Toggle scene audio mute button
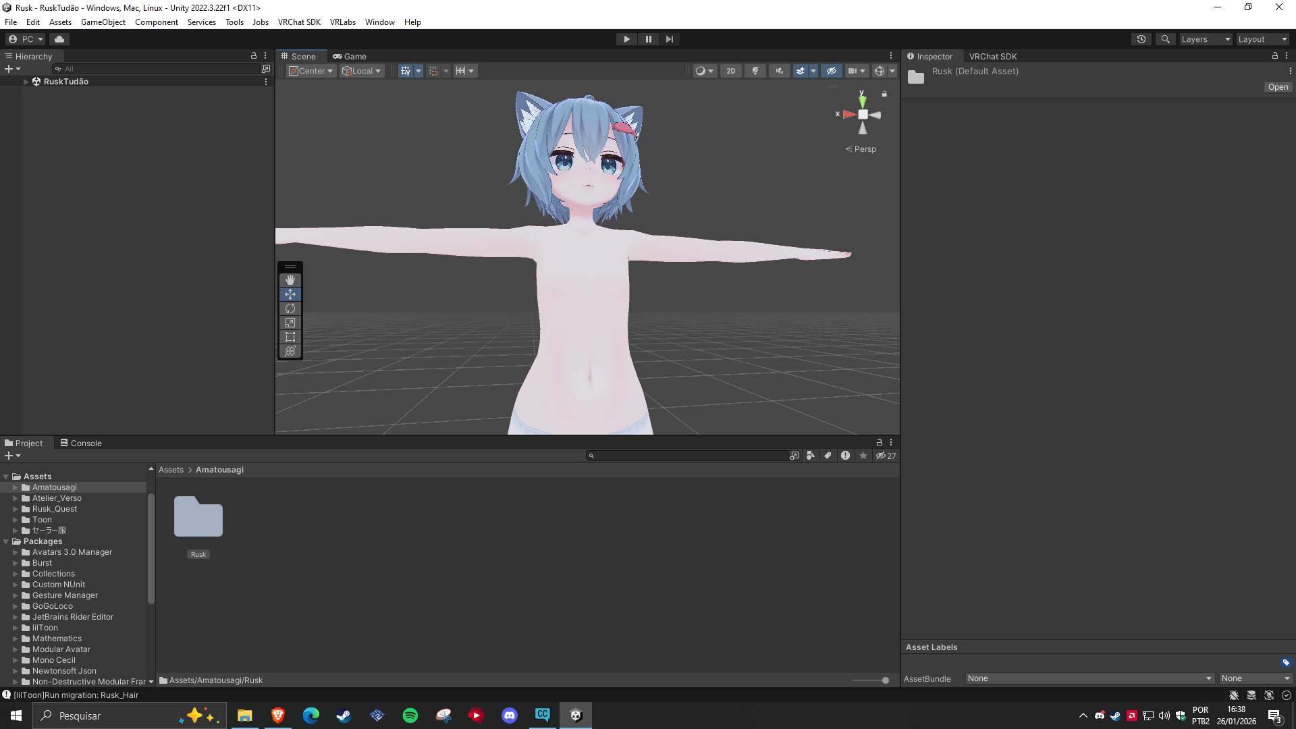The width and height of the screenshot is (1296, 729). click(780, 71)
